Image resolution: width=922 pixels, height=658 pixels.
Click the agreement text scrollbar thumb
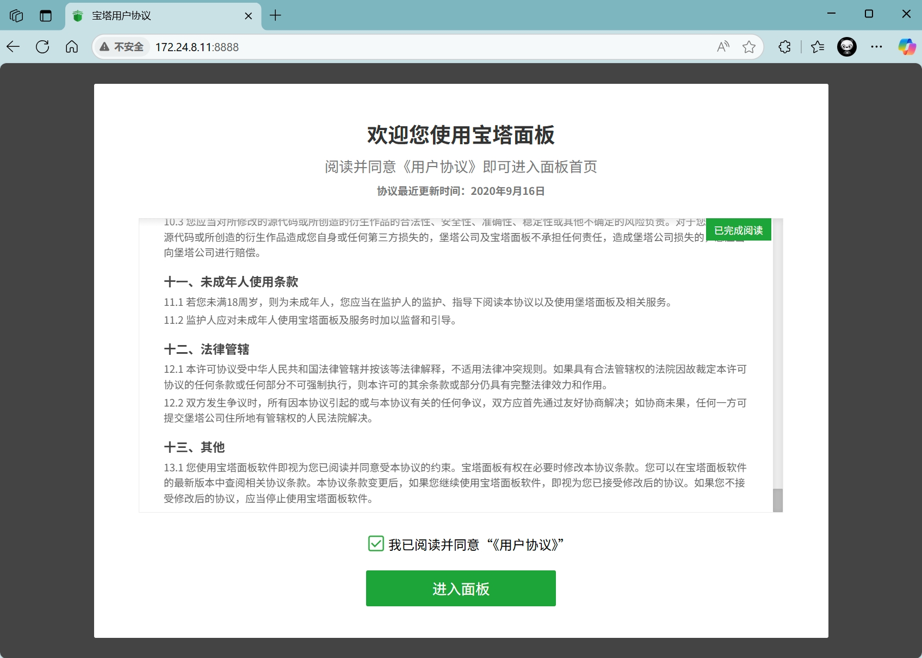coord(778,500)
